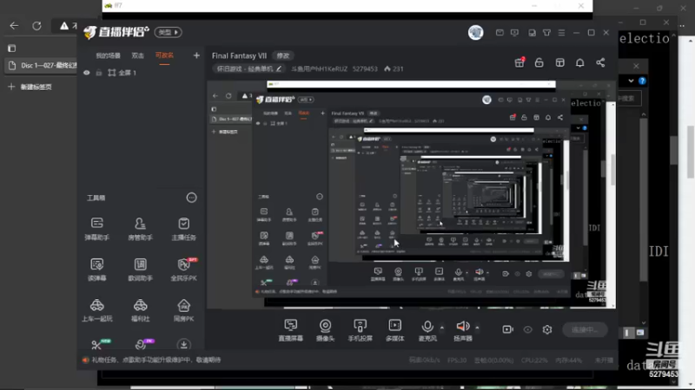Open notifications bell icon
The height and width of the screenshot is (390, 695).
[579, 62]
